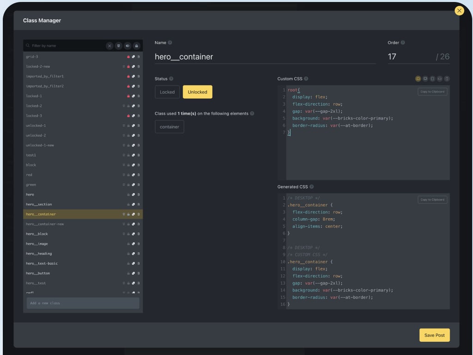Duplicate the hero__button class

tap(133, 273)
